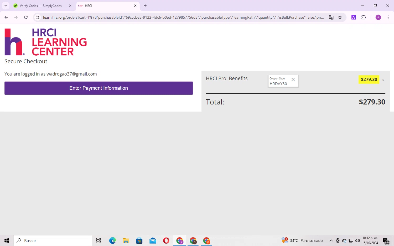Click the bold $279.30 total amount
Screen dimensions: 394x246
[x=372, y=102]
